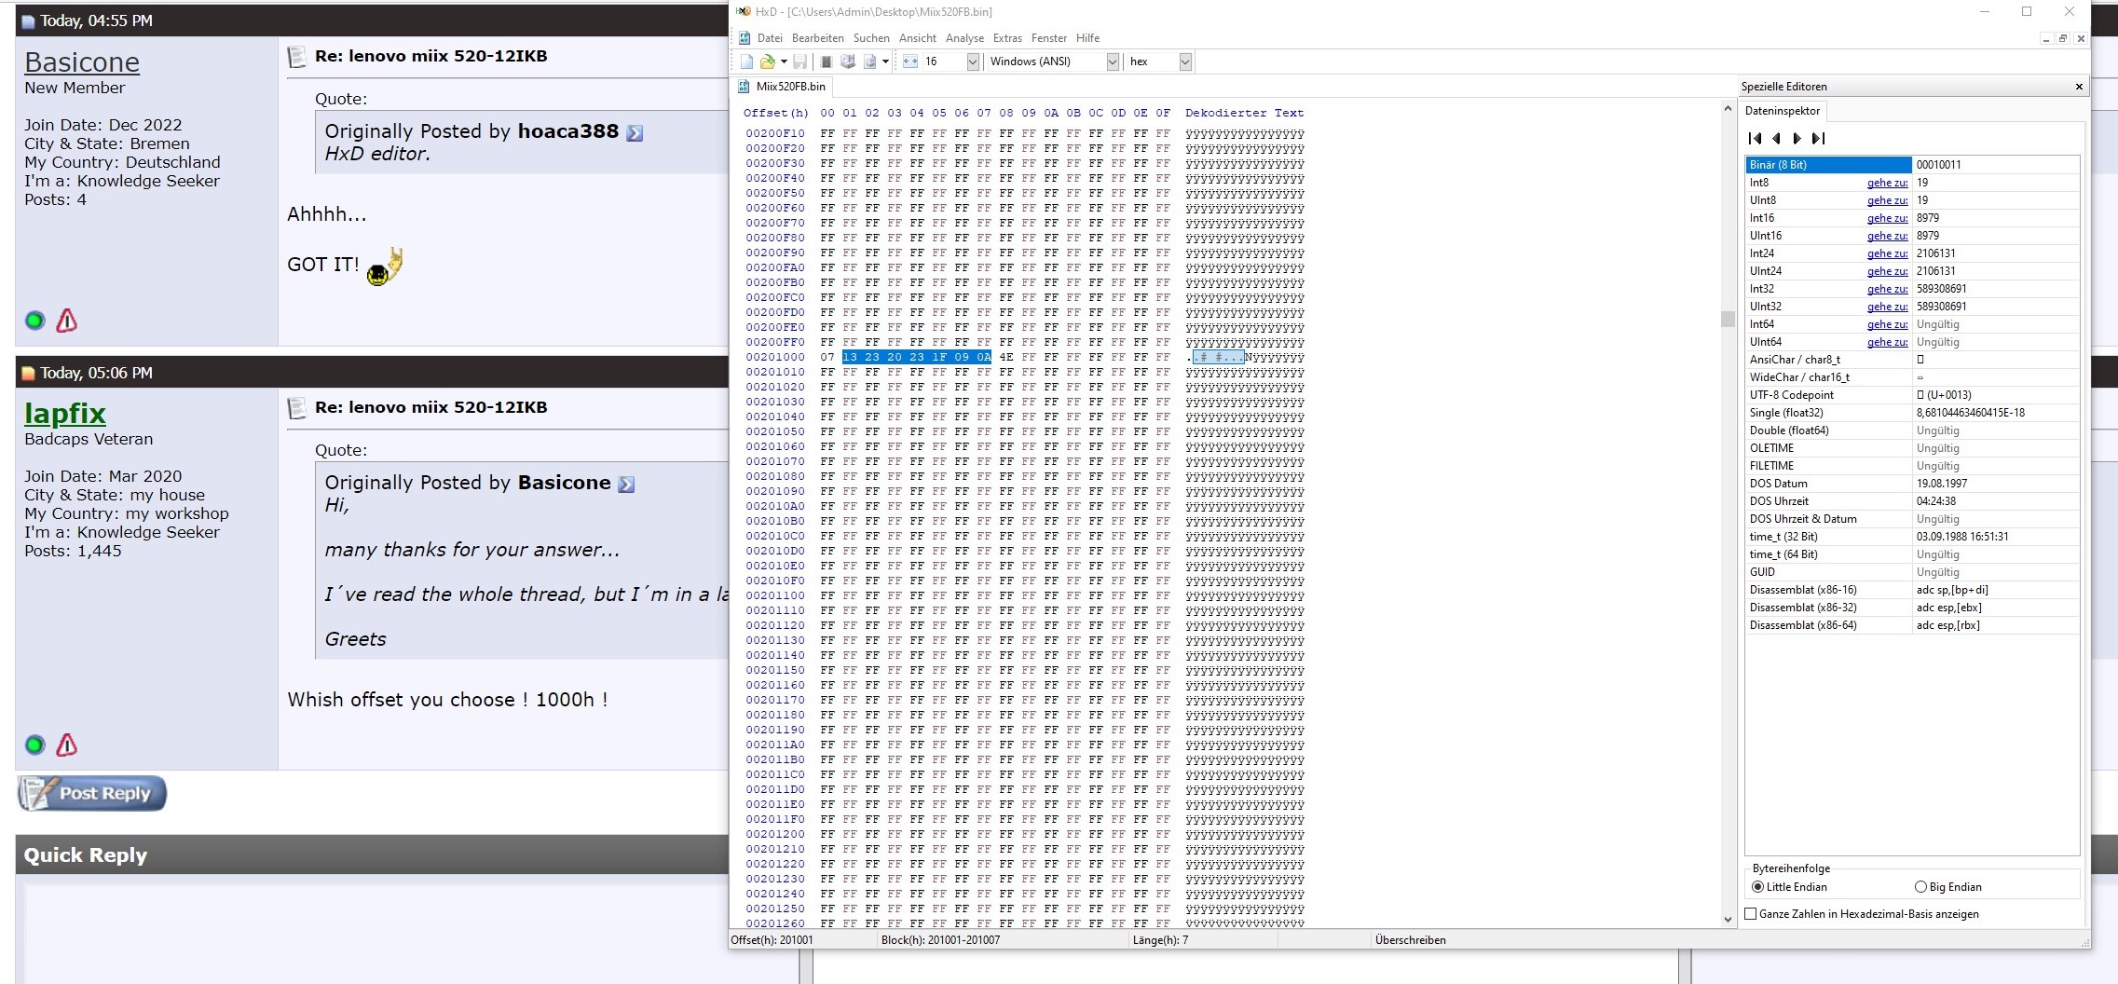
Task: Expand the open file dropdown arrow in HxD
Action: pos(784,61)
